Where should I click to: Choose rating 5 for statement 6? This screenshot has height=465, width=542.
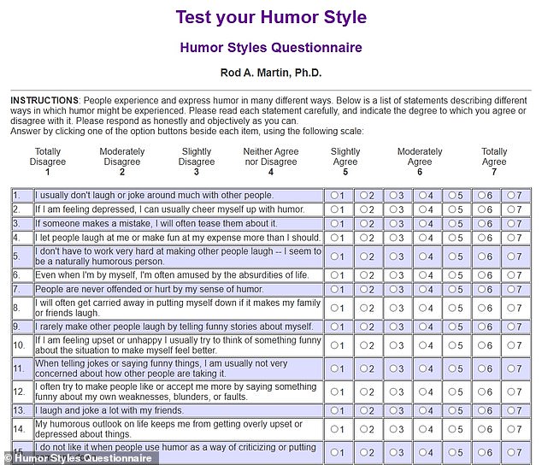[451, 275]
